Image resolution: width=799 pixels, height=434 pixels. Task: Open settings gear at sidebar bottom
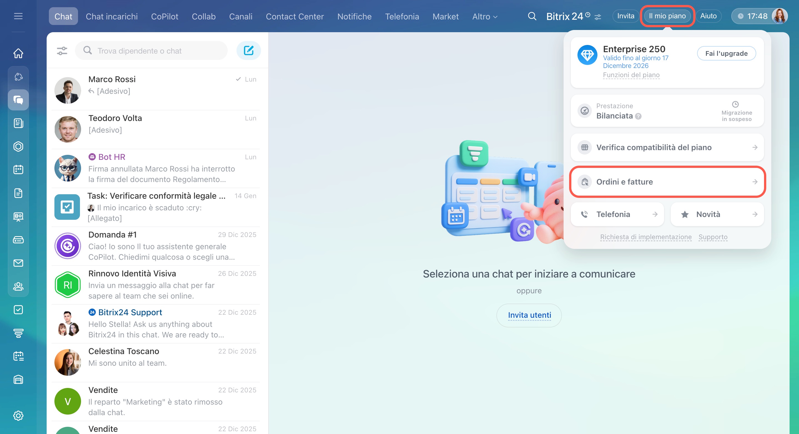coord(18,415)
